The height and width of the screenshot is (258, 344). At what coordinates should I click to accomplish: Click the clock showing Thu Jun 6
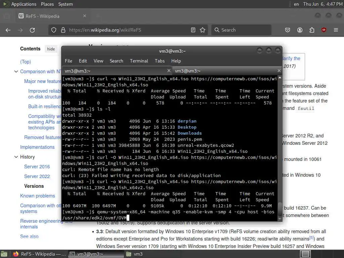click(x=323, y=4)
